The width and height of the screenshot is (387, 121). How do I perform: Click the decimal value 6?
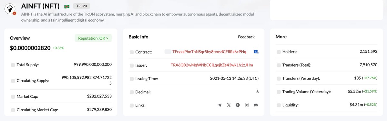click(258, 92)
